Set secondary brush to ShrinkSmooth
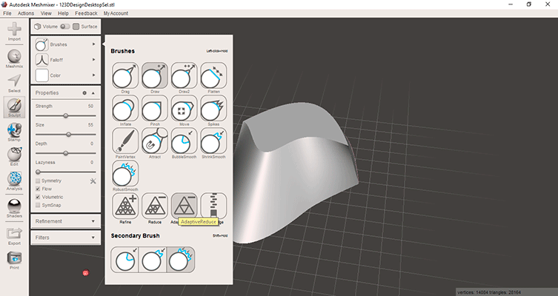The height and width of the screenshot is (296, 558). coord(153,260)
